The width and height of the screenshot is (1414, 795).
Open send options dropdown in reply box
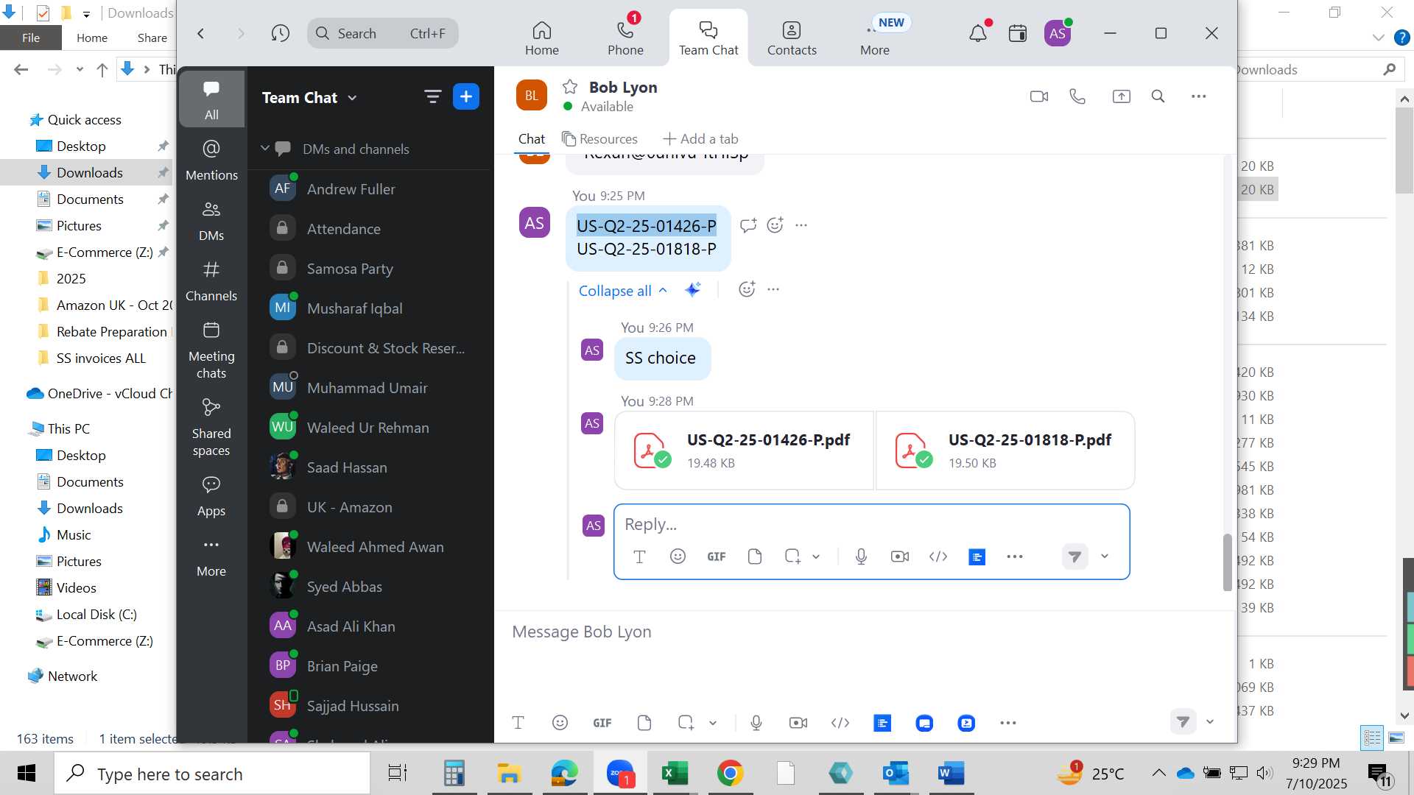tap(1105, 556)
